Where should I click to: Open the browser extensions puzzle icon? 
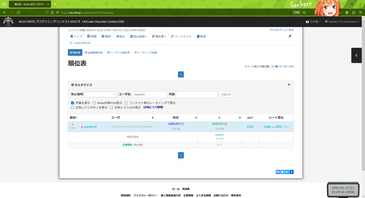pos(354,12)
